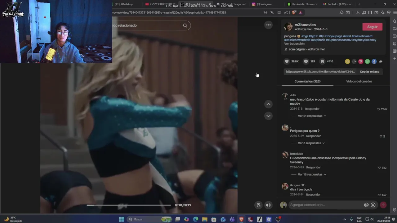Like Julia's comment heart

pos(379,109)
